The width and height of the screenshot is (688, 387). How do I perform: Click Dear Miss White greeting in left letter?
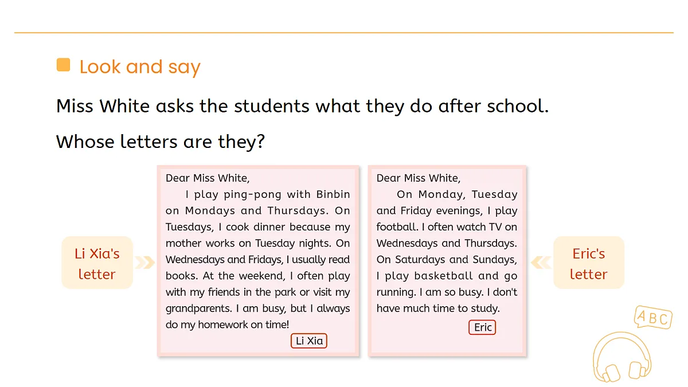click(208, 178)
